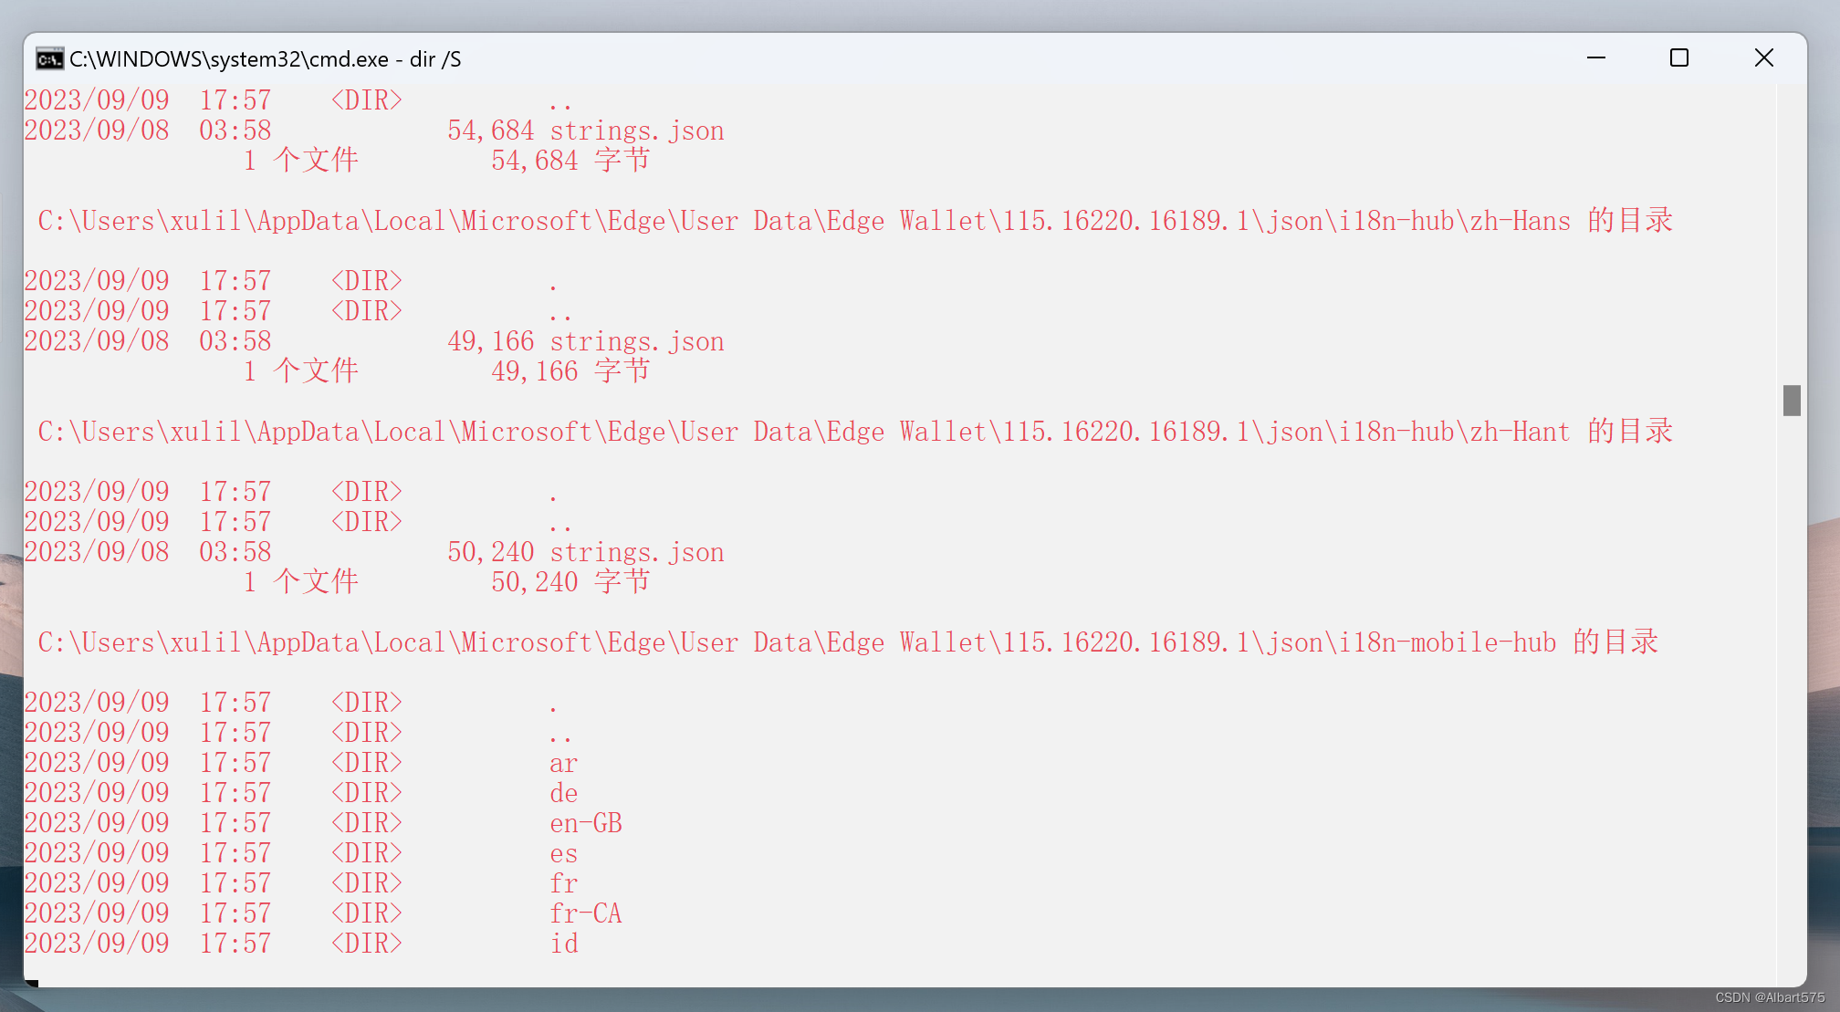The height and width of the screenshot is (1012, 1840).
Task: Minimize the command prompt window
Action: [1596, 58]
